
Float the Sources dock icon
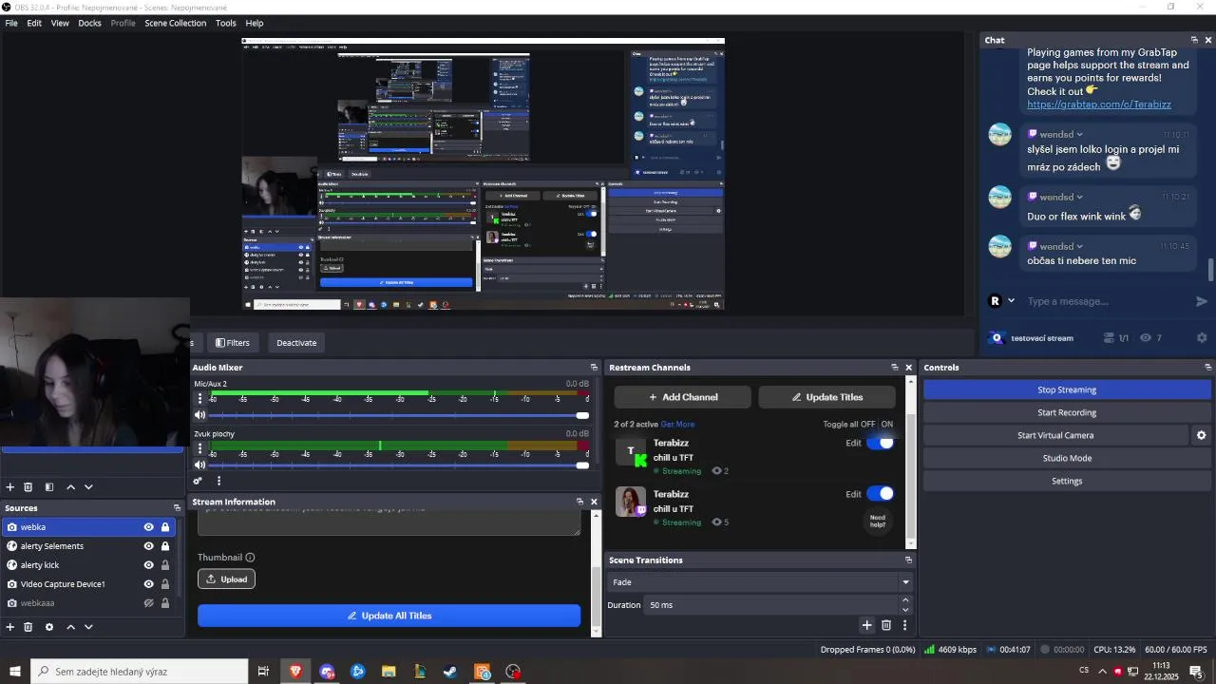[177, 508]
